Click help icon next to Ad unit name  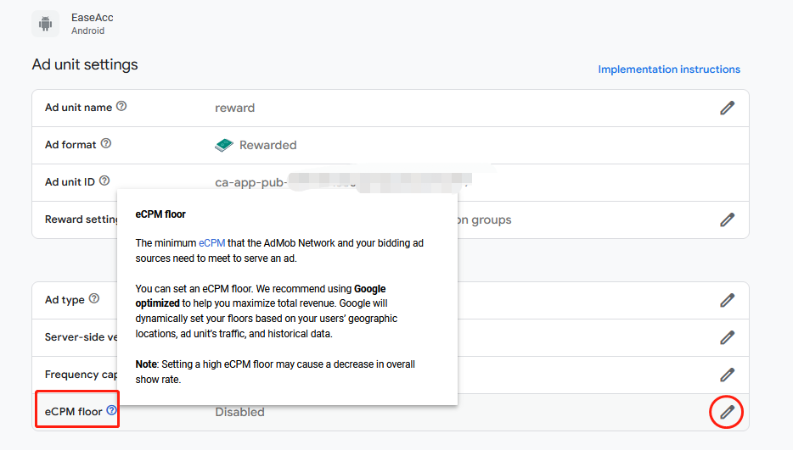click(x=121, y=106)
